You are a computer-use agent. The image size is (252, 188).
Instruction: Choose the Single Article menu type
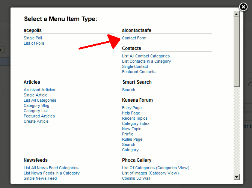[35, 95]
